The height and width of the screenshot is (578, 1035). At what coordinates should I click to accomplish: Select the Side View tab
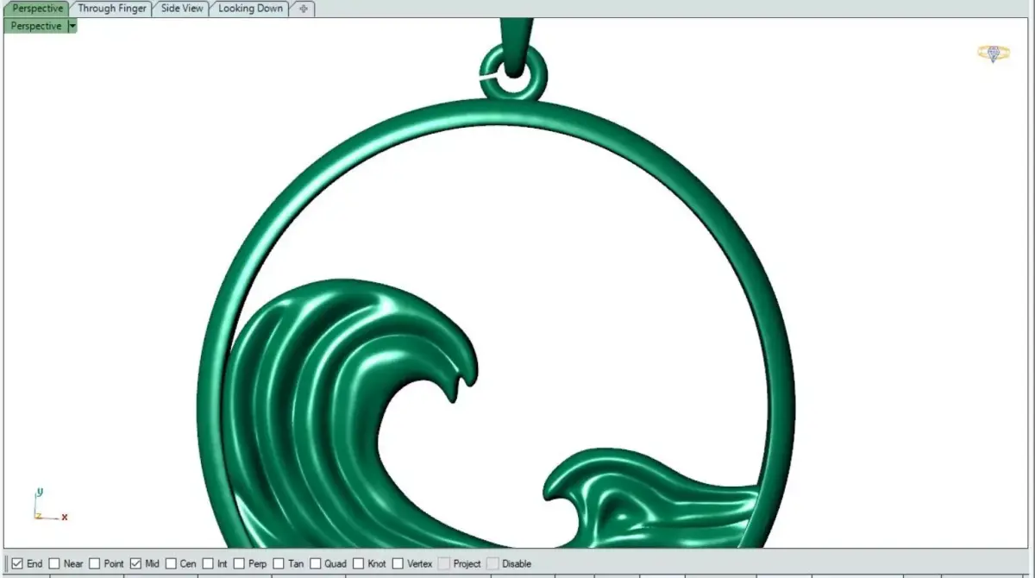point(182,9)
